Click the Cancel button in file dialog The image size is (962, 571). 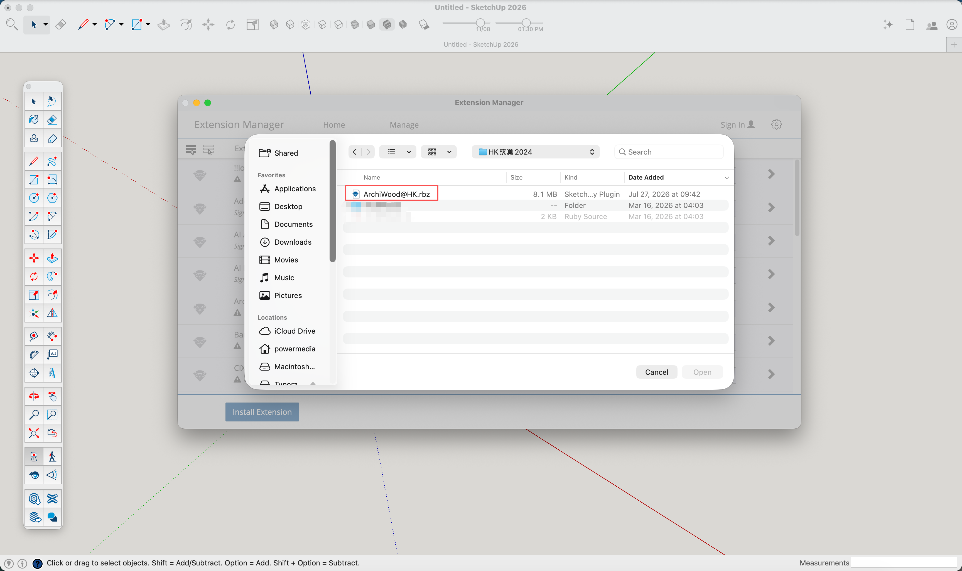(656, 372)
